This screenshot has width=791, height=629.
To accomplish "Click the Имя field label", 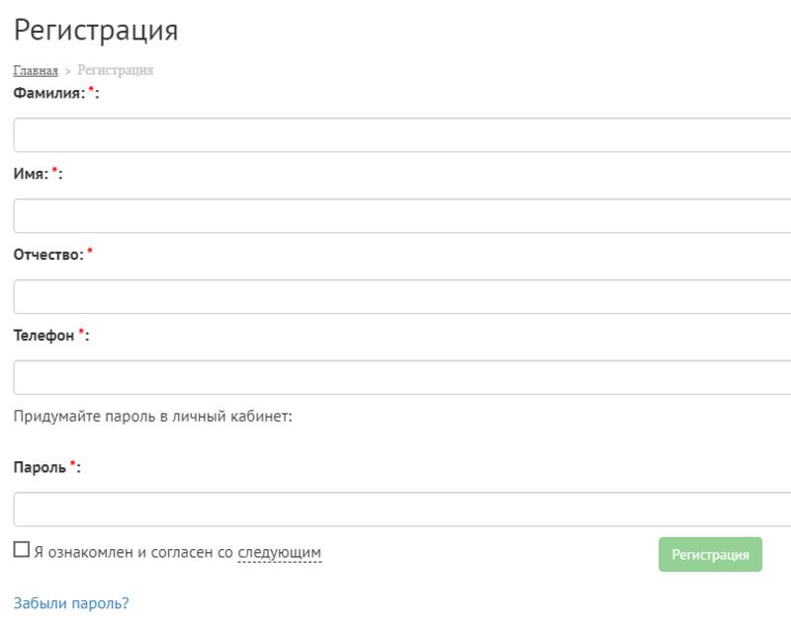I will (30, 175).
